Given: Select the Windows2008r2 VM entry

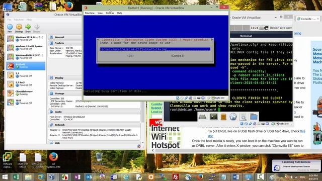Looking at the screenshot, I should click(26, 57).
